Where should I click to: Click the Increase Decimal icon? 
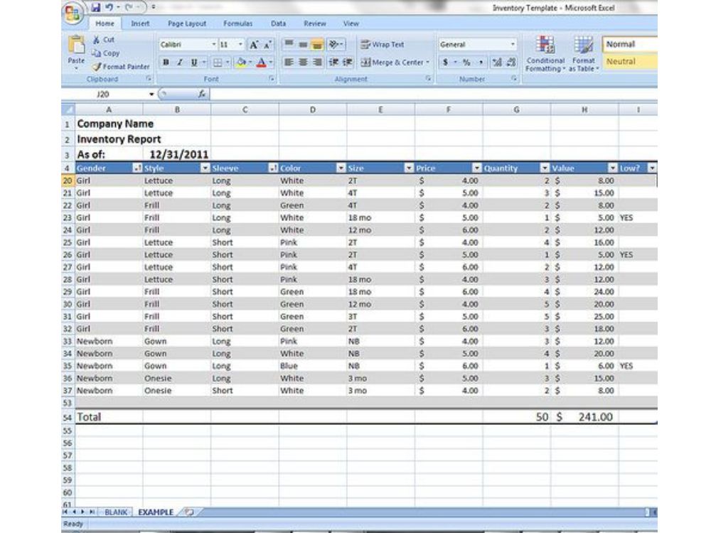(497, 63)
